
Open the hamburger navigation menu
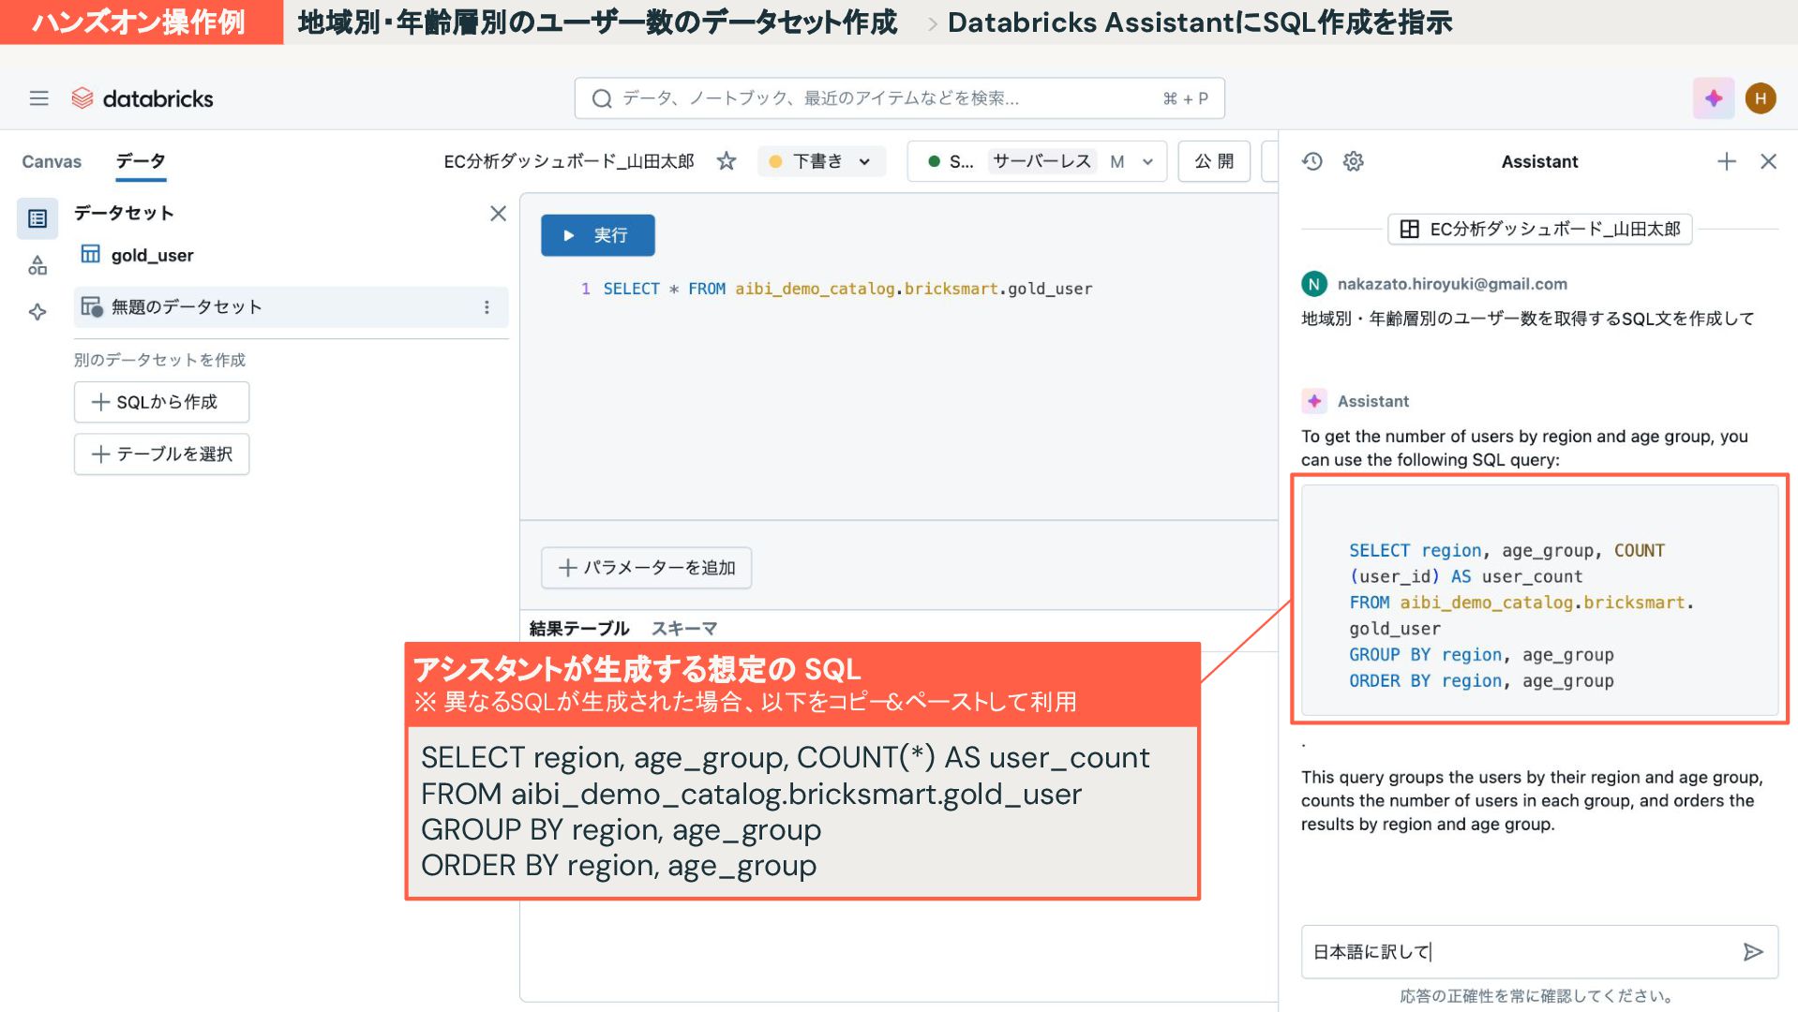(38, 98)
